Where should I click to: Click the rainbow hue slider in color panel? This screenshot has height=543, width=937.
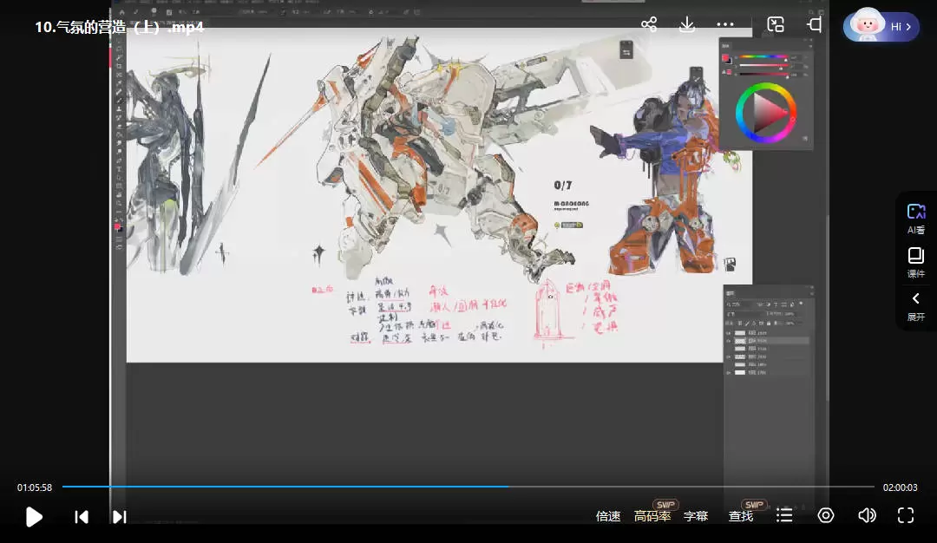click(x=763, y=57)
